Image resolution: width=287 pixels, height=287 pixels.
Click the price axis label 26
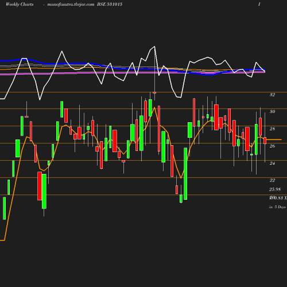[x=272, y=146]
